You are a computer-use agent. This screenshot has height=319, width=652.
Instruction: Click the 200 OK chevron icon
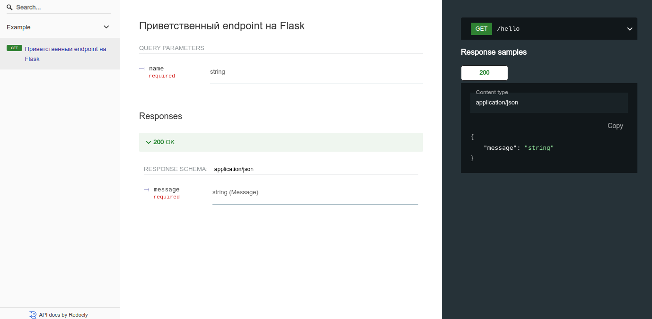[149, 142]
